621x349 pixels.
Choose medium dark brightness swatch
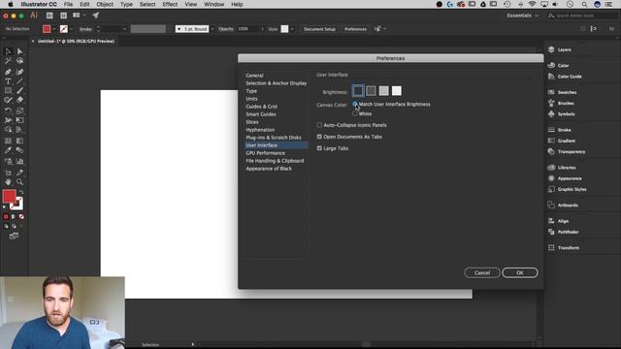tap(371, 91)
